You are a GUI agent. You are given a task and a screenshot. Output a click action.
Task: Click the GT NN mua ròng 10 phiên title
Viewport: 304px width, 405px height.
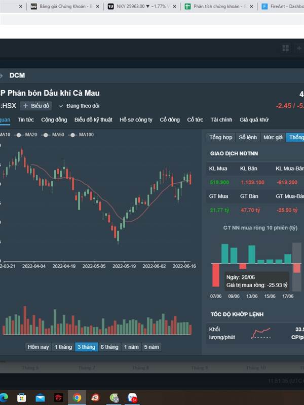tap(260, 228)
